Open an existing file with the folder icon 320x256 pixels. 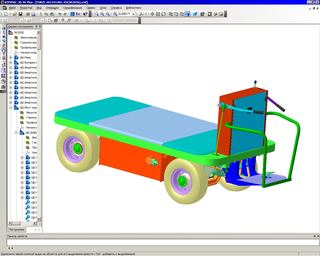(15, 14)
